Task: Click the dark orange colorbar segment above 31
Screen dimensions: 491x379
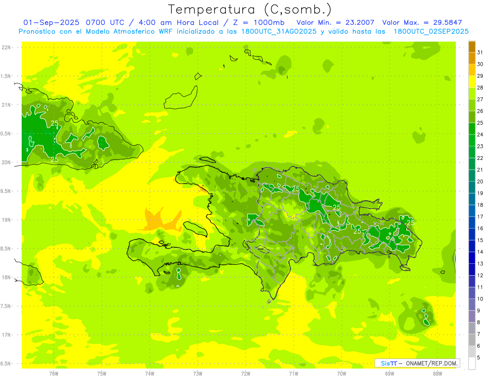Action: point(472,47)
